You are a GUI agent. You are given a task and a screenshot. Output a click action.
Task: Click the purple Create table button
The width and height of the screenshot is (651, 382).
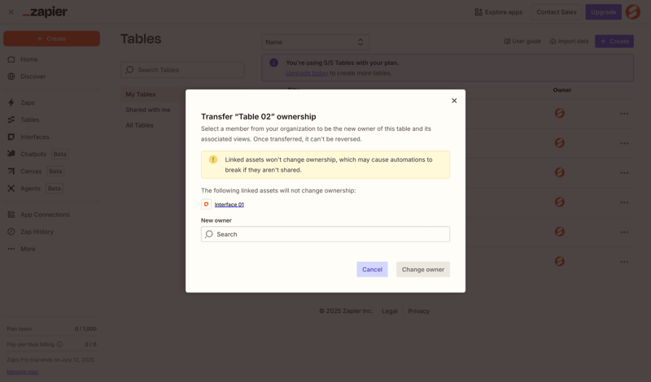tap(614, 41)
